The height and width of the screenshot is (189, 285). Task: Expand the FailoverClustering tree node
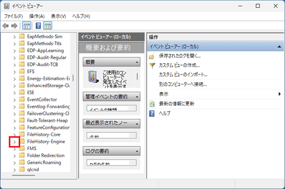15,114
